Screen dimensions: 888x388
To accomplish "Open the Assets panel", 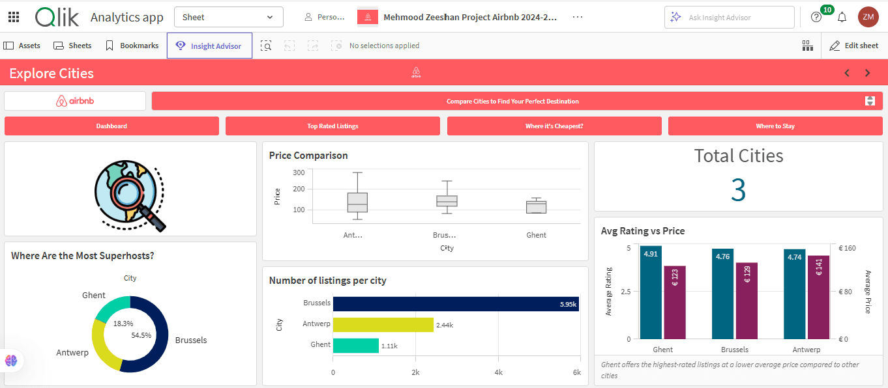I will [x=22, y=46].
